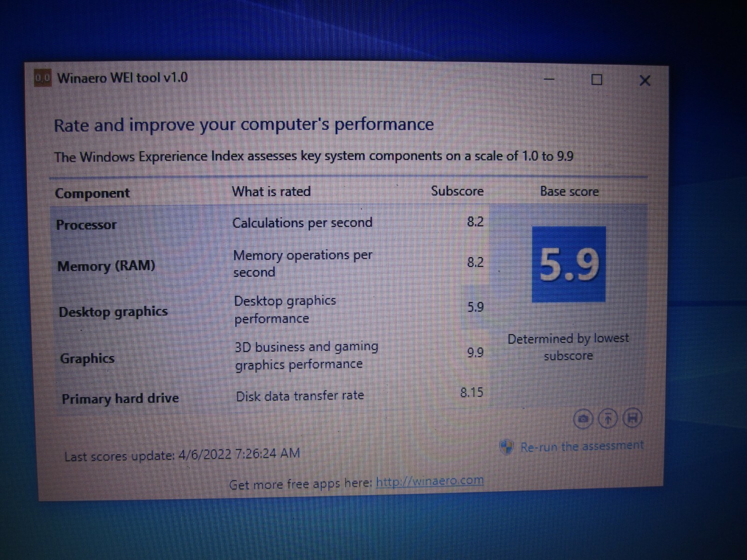Screen dimensions: 747x560
Task: Click the hard drive subscore 8.15
Action: coord(472,392)
